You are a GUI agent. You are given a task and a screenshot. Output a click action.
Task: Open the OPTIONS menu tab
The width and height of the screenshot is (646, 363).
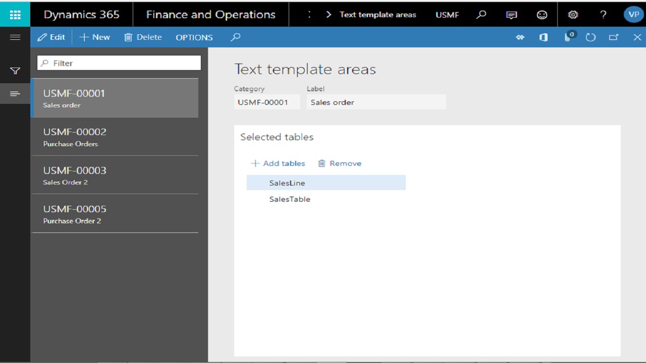pos(194,37)
